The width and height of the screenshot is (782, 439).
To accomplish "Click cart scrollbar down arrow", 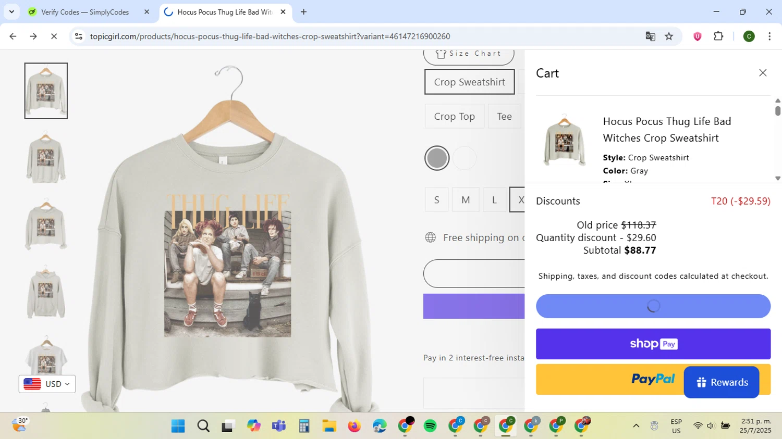I will [778, 178].
